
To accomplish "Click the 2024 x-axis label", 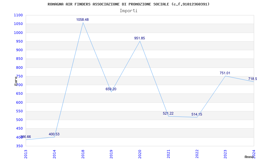I will 254,154.
